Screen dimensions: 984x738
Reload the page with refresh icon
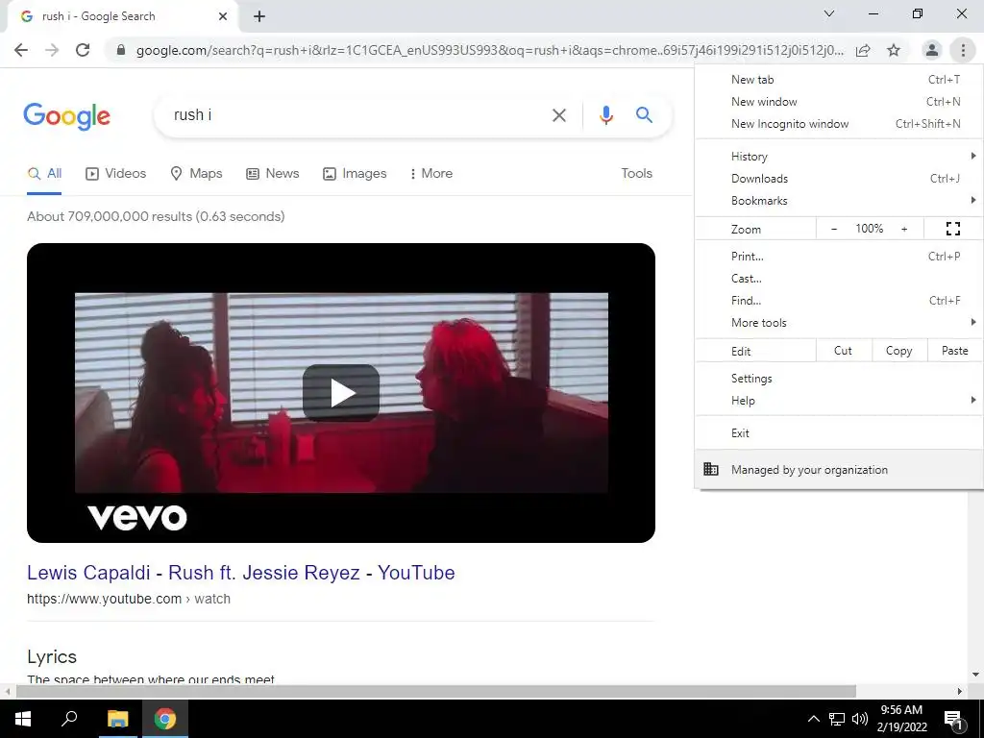[83, 50]
